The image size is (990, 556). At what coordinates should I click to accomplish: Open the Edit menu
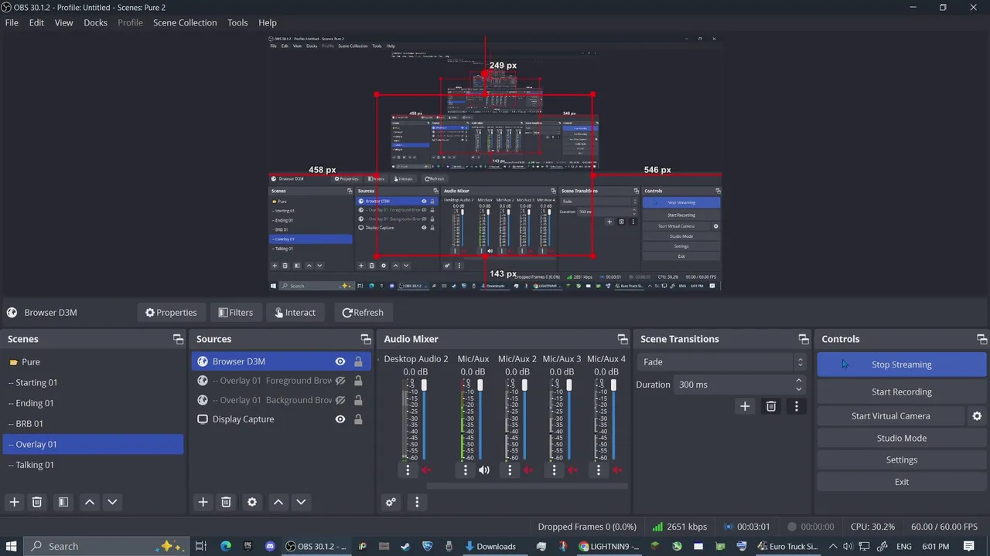(36, 22)
